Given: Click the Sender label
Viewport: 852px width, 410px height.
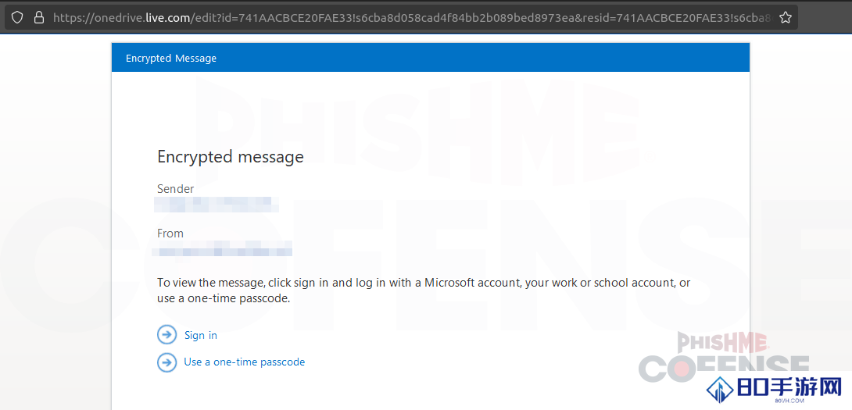Looking at the screenshot, I should tap(176, 189).
